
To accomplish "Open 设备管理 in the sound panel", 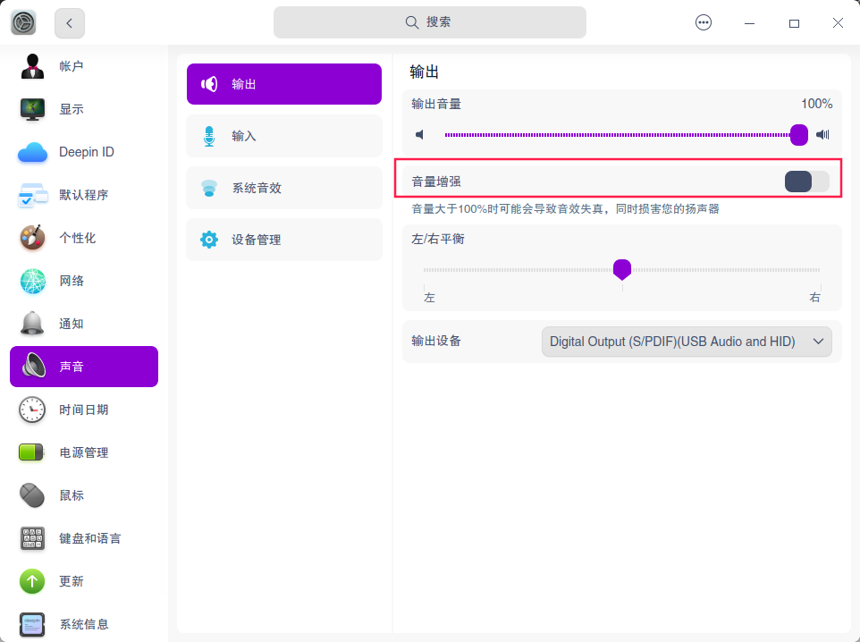I will pos(283,240).
